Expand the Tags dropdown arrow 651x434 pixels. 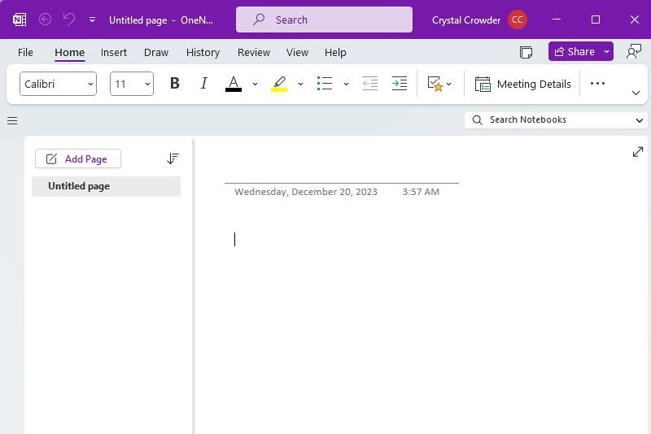(449, 84)
